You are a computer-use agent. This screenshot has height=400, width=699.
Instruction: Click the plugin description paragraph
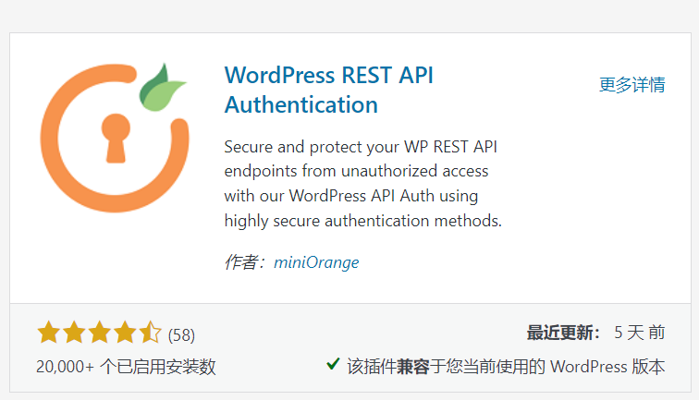[x=363, y=184]
